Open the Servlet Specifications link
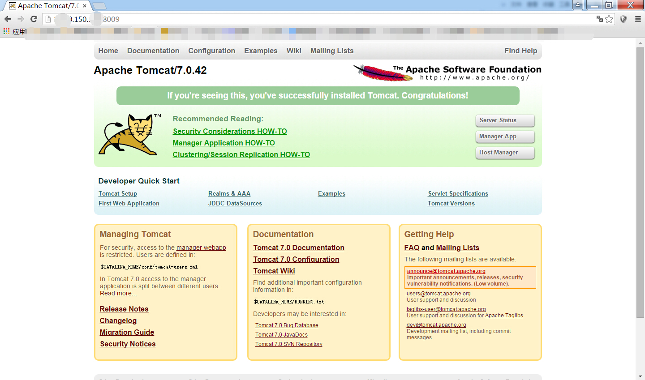This screenshot has width=645, height=380. click(x=458, y=193)
